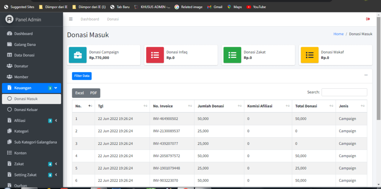
Task: Click the yellow Donasi Wakaf list icon
Action: point(310,55)
